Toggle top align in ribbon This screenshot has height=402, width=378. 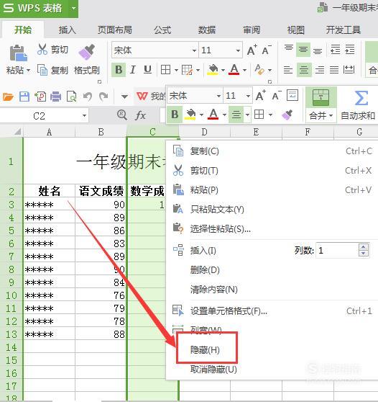click(x=289, y=49)
